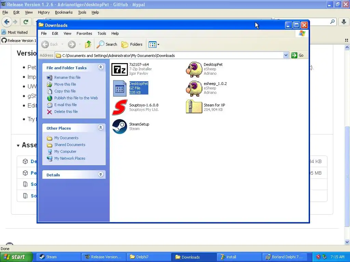
Task: Toggle the Folders pane button
Action: pos(132,44)
